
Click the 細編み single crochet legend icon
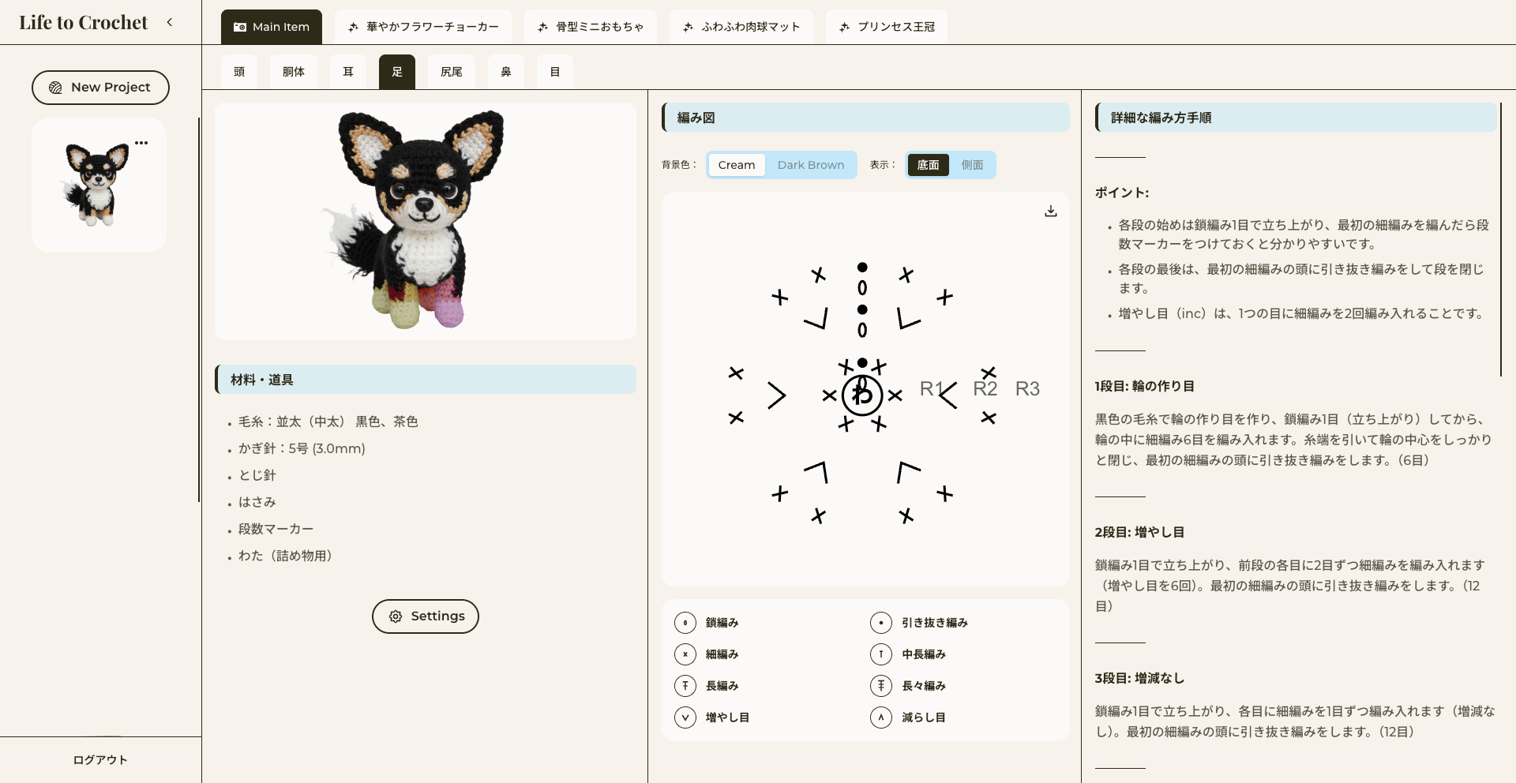click(685, 654)
